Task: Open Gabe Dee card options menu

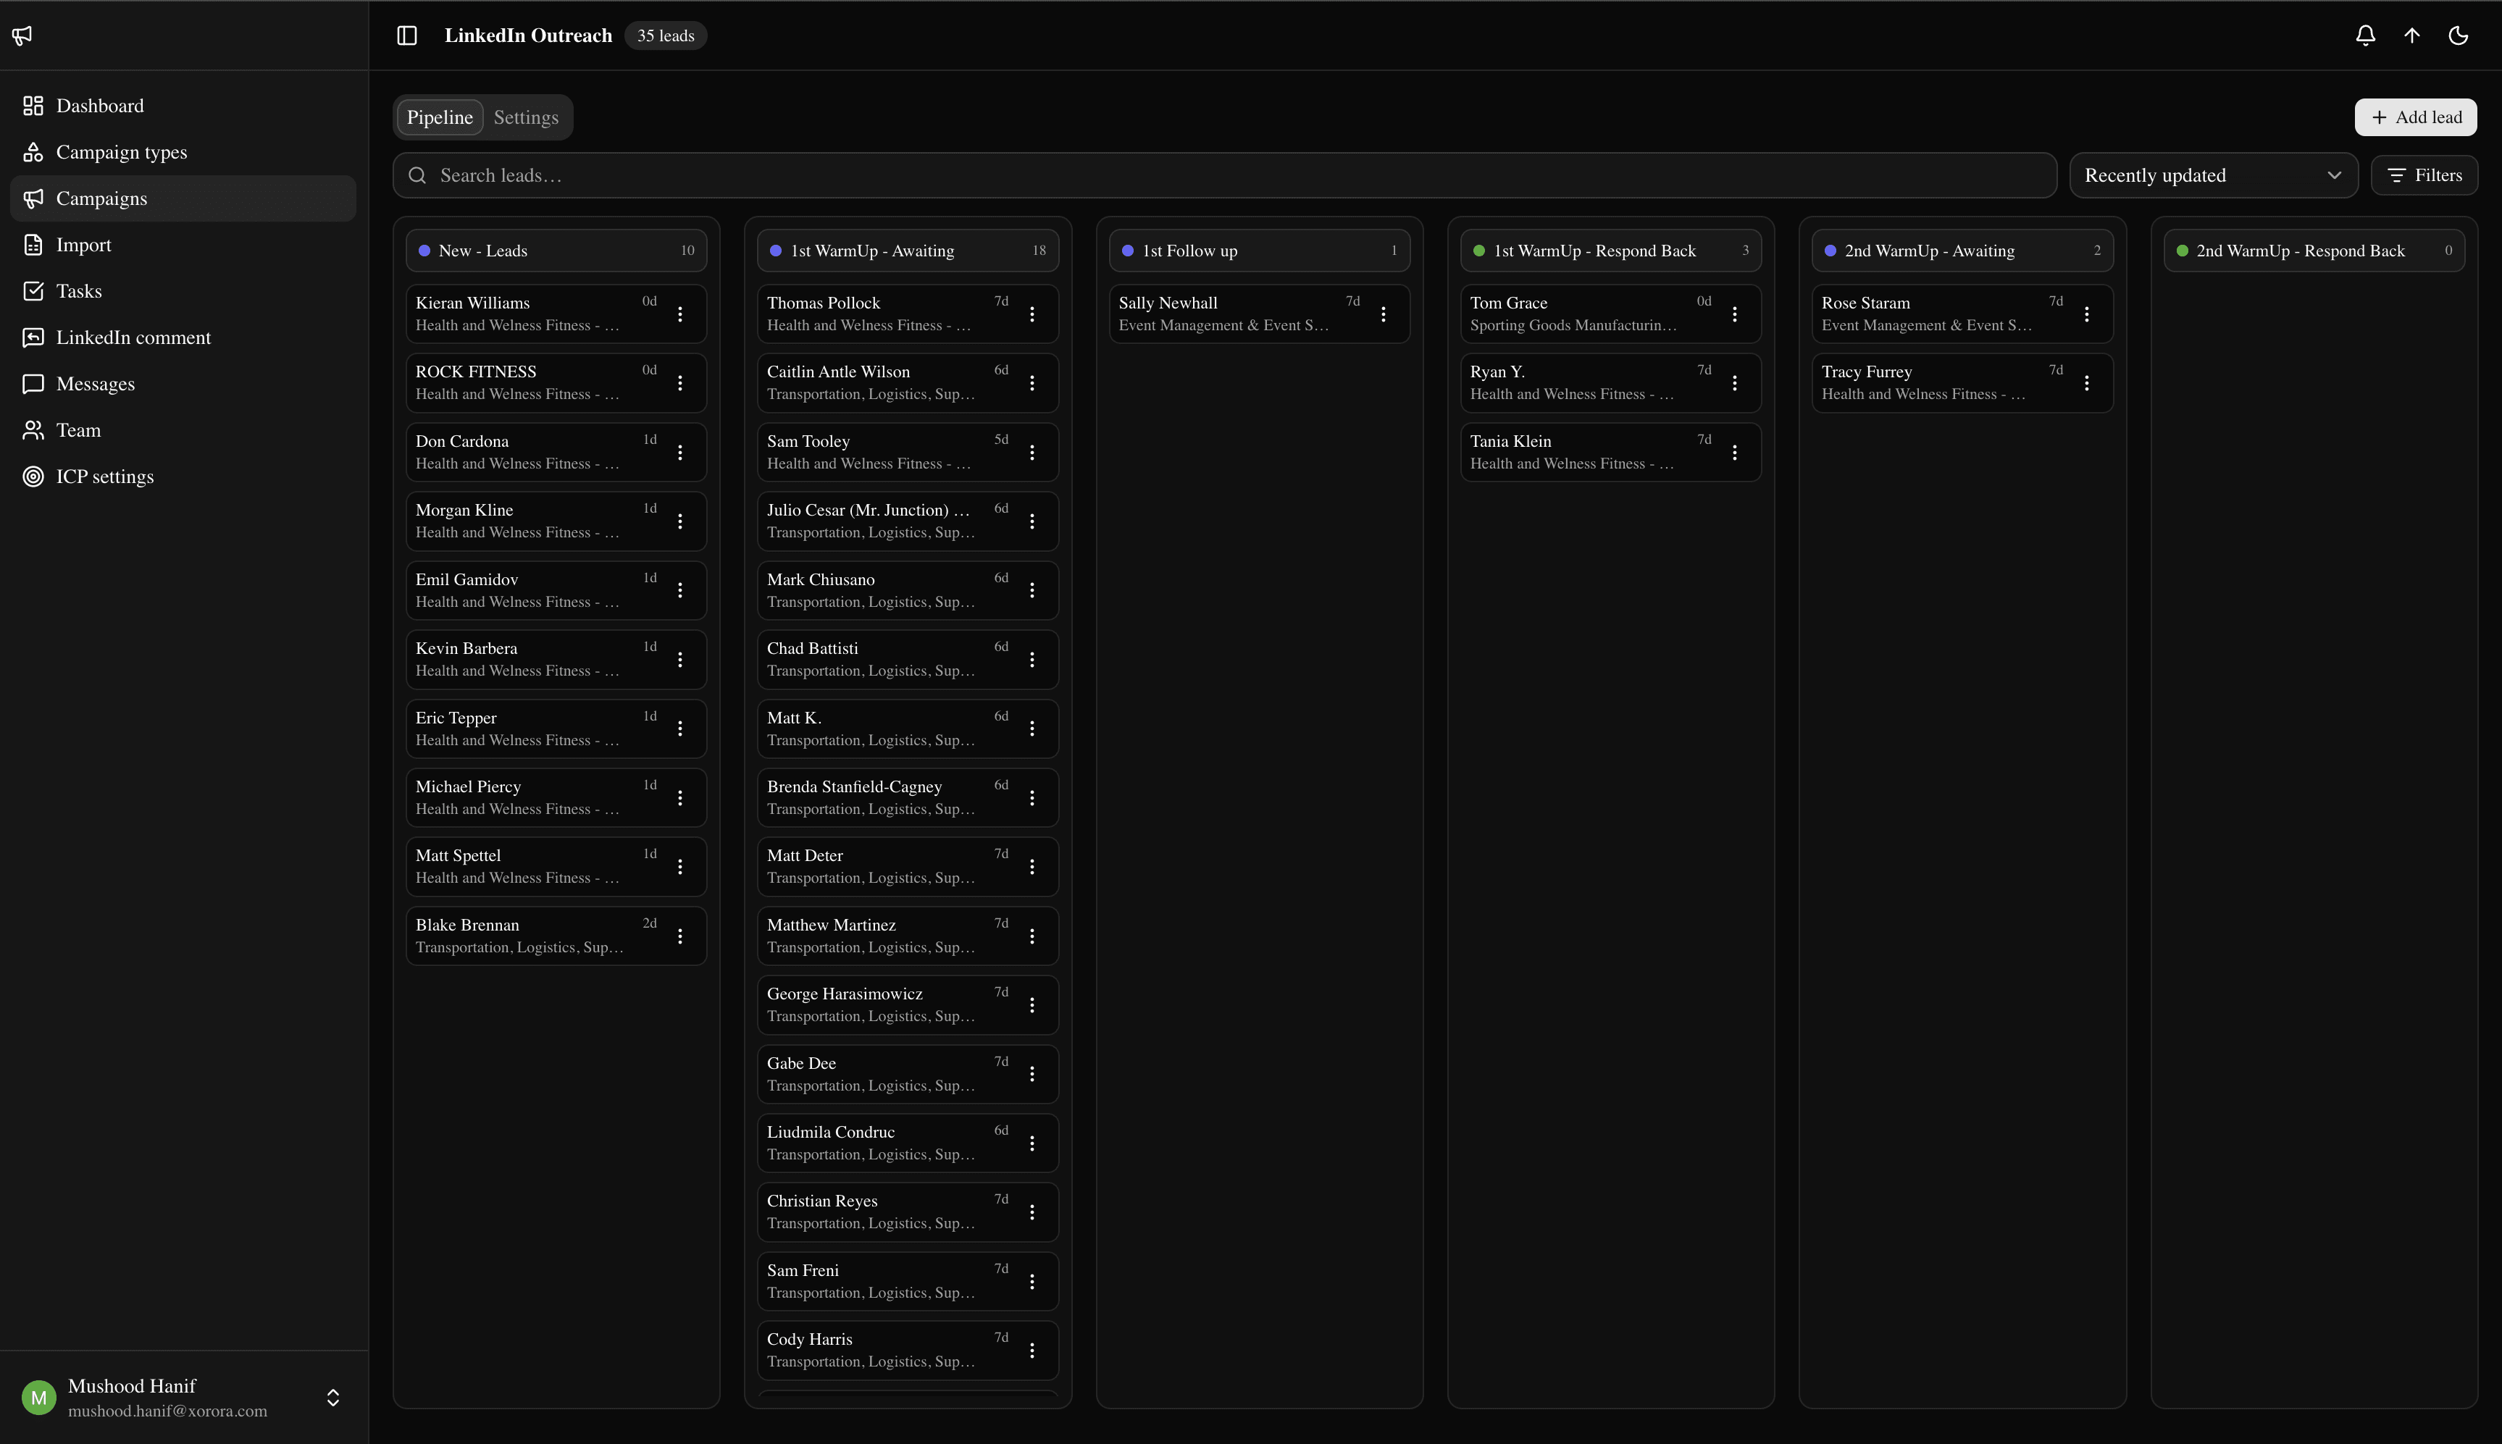Action: coord(1032,1074)
